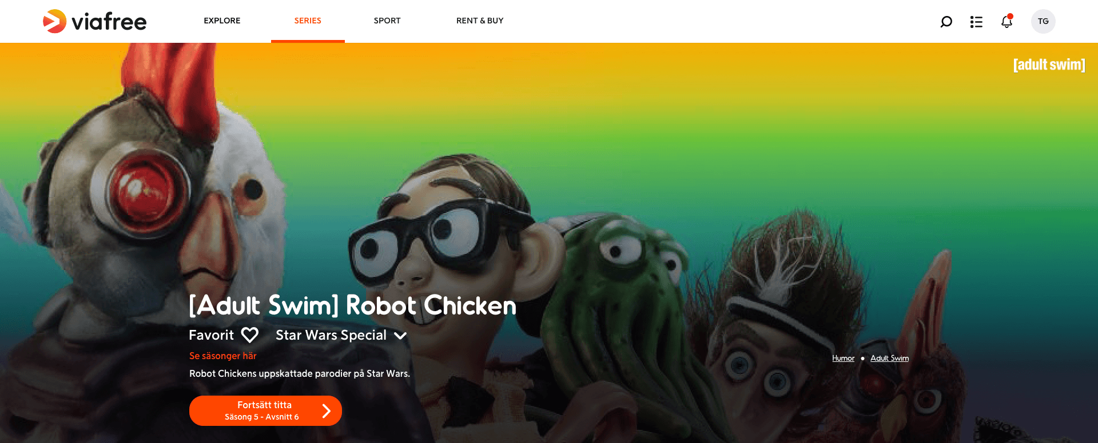Click the viafree wordmark text
1098x443 pixels.
(x=109, y=22)
